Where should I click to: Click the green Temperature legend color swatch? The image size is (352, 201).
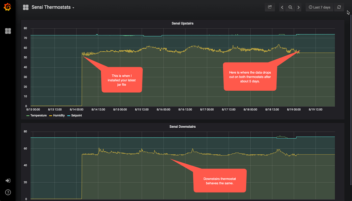click(28, 116)
